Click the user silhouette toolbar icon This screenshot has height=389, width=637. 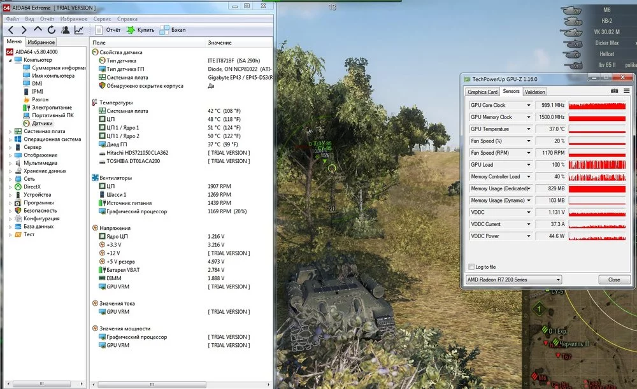65,30
